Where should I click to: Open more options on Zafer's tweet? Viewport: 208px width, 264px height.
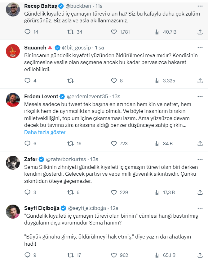click(200, 159)
